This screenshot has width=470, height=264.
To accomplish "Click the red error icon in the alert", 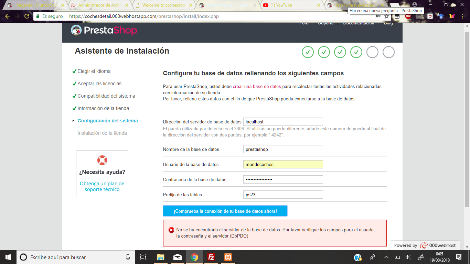I will [x=171, y=230].
